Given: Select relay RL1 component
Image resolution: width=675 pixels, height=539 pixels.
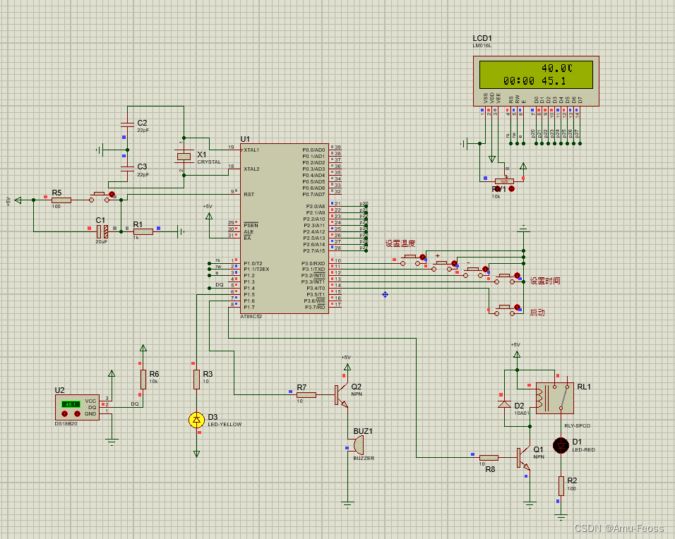Looking at the screenshot, I should pos(555,398).
